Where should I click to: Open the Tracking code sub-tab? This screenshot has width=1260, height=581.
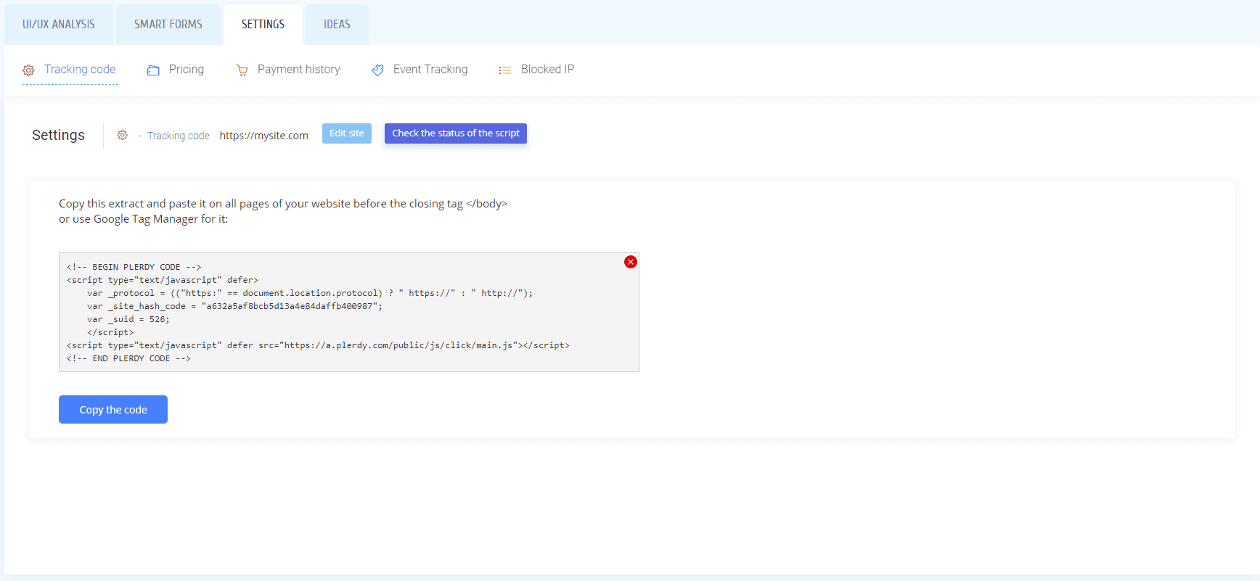[x=80, y=70]
